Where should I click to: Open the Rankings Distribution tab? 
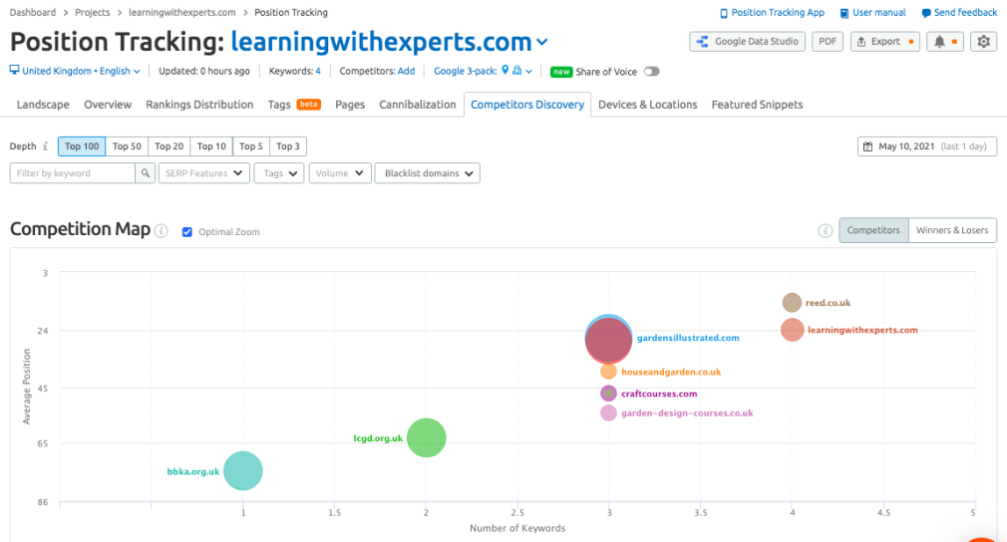pyautogui.click(x=199, y=105)
